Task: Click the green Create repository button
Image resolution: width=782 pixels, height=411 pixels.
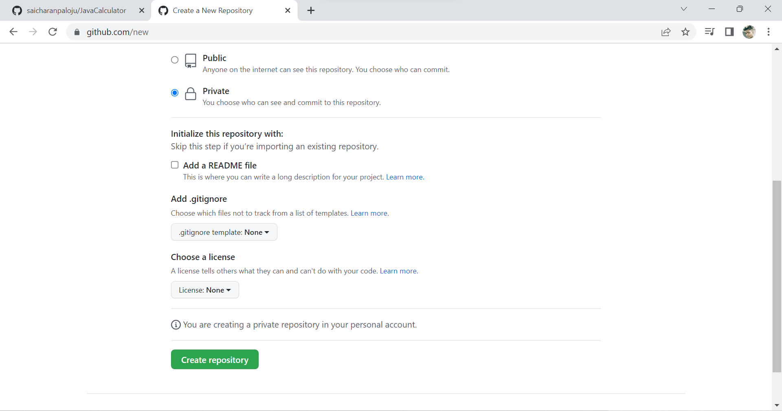Action: tap(215, 359)
